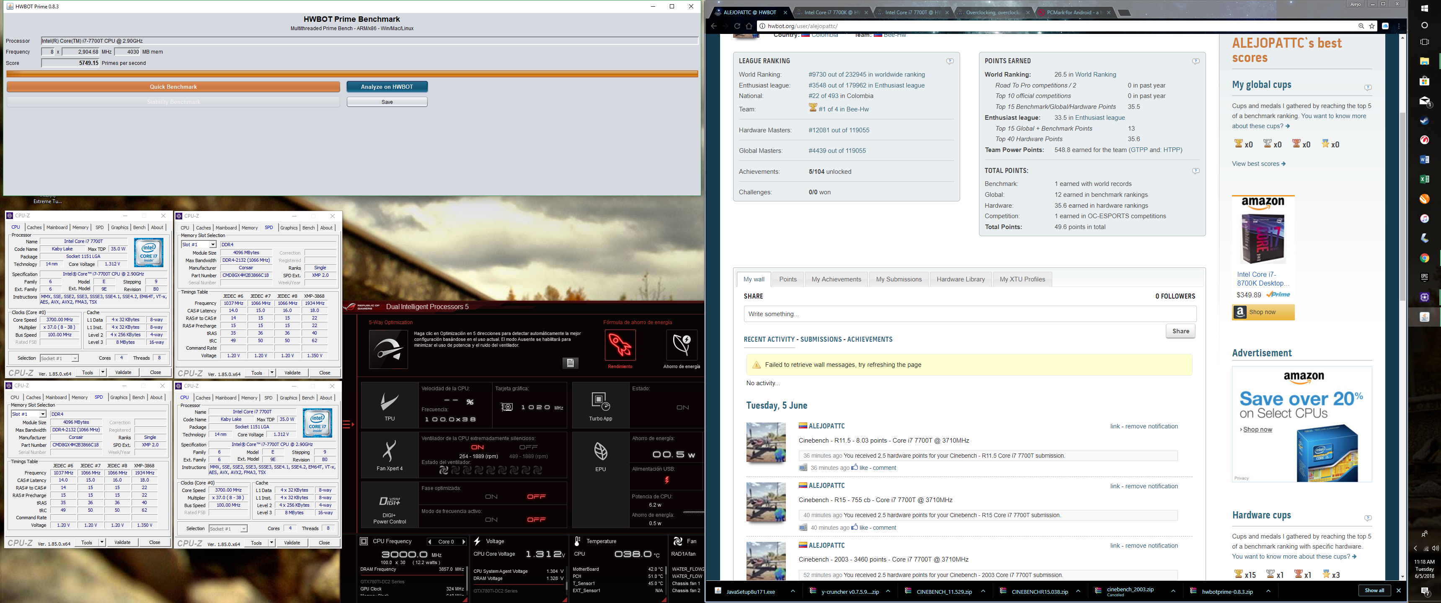Click the zoom magnifier icon in the address bar
Screen dimensions: 1441x603
(1361, 26)
